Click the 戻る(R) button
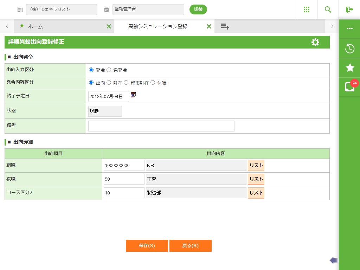Screen dimensions: 360x270 tap(190, 246)
